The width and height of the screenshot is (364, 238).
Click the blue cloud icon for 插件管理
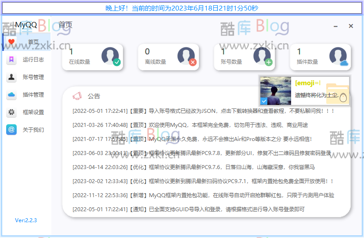coord(11,94)
